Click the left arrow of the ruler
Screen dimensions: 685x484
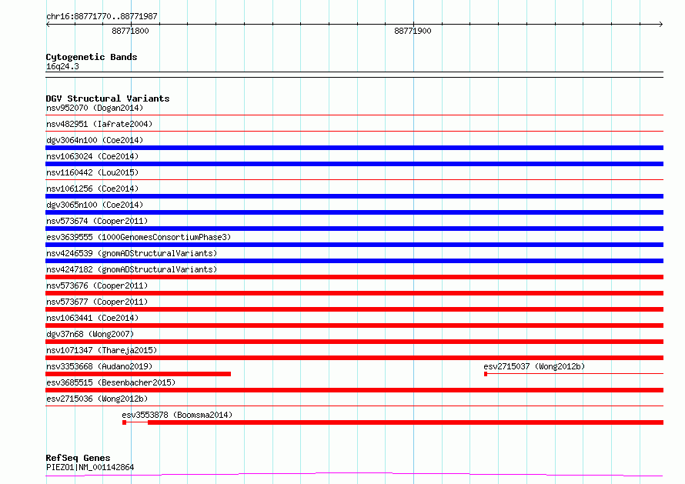[48, 24]
